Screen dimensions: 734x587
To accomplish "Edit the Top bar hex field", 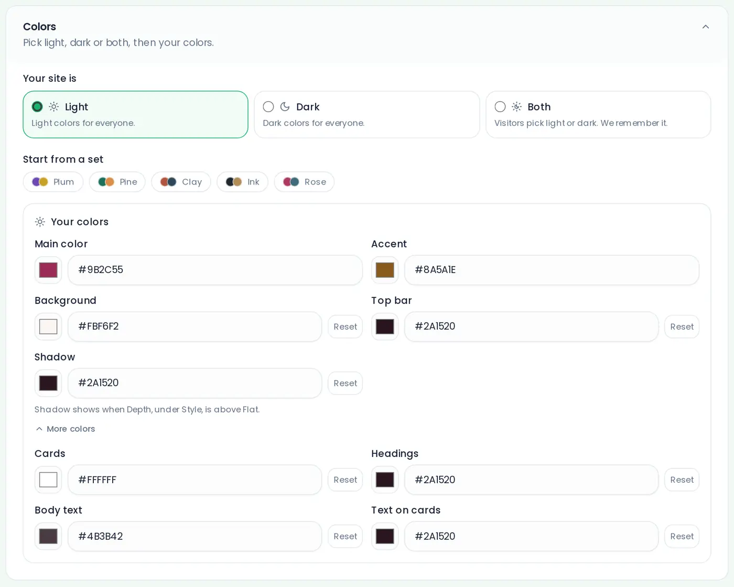I will tap(531, 327).
